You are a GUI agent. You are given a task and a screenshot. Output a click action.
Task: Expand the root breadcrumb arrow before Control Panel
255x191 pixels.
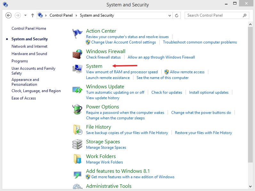(x=46, y=15)
